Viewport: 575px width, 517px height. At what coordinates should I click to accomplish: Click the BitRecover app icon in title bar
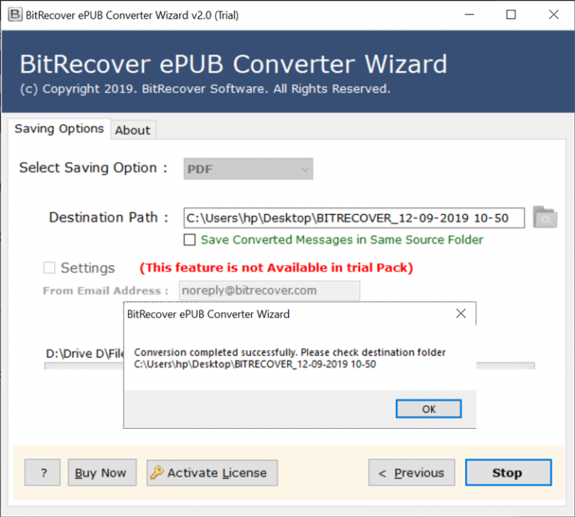coord(15,15)
